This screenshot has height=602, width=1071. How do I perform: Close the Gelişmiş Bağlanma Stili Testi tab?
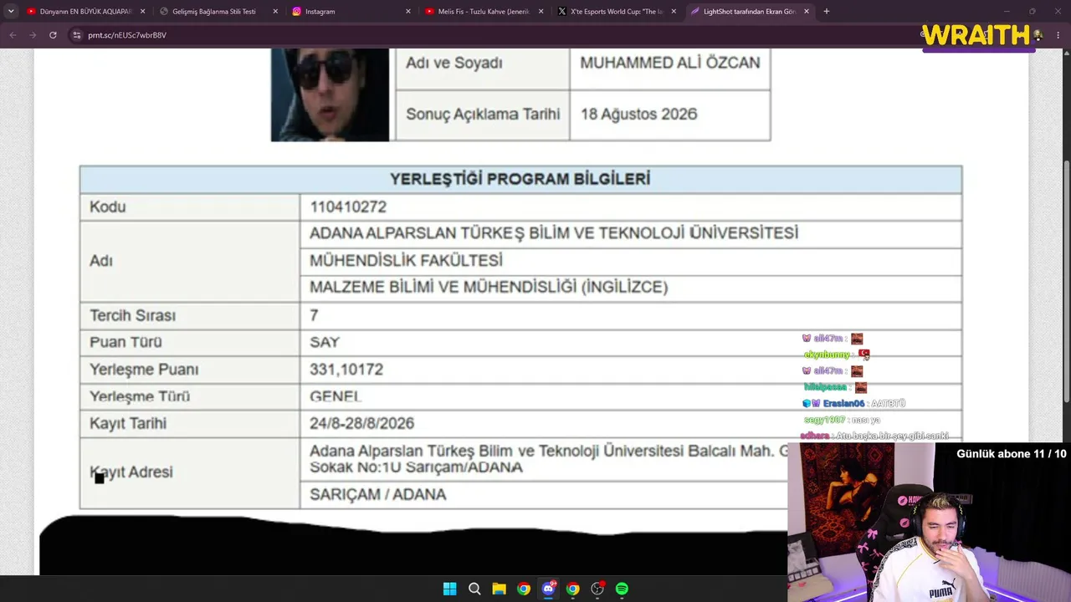pyautogui.click(x=275, y=12)
